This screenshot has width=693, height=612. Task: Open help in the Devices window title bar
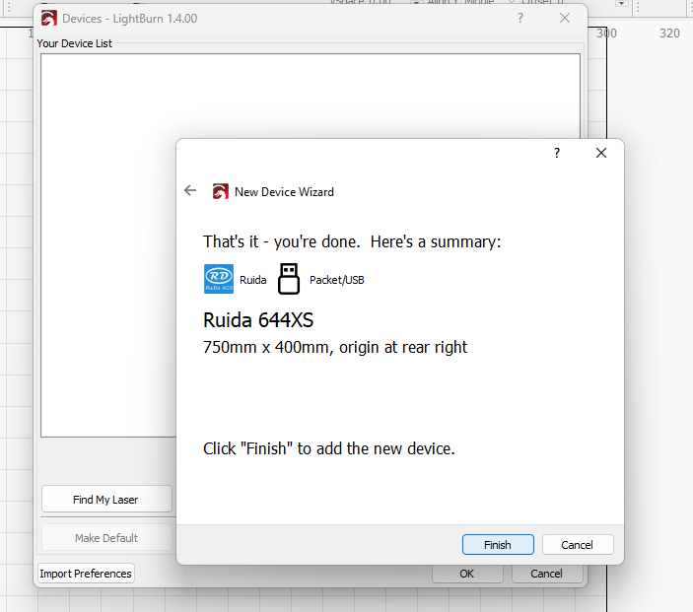(520, 18)
